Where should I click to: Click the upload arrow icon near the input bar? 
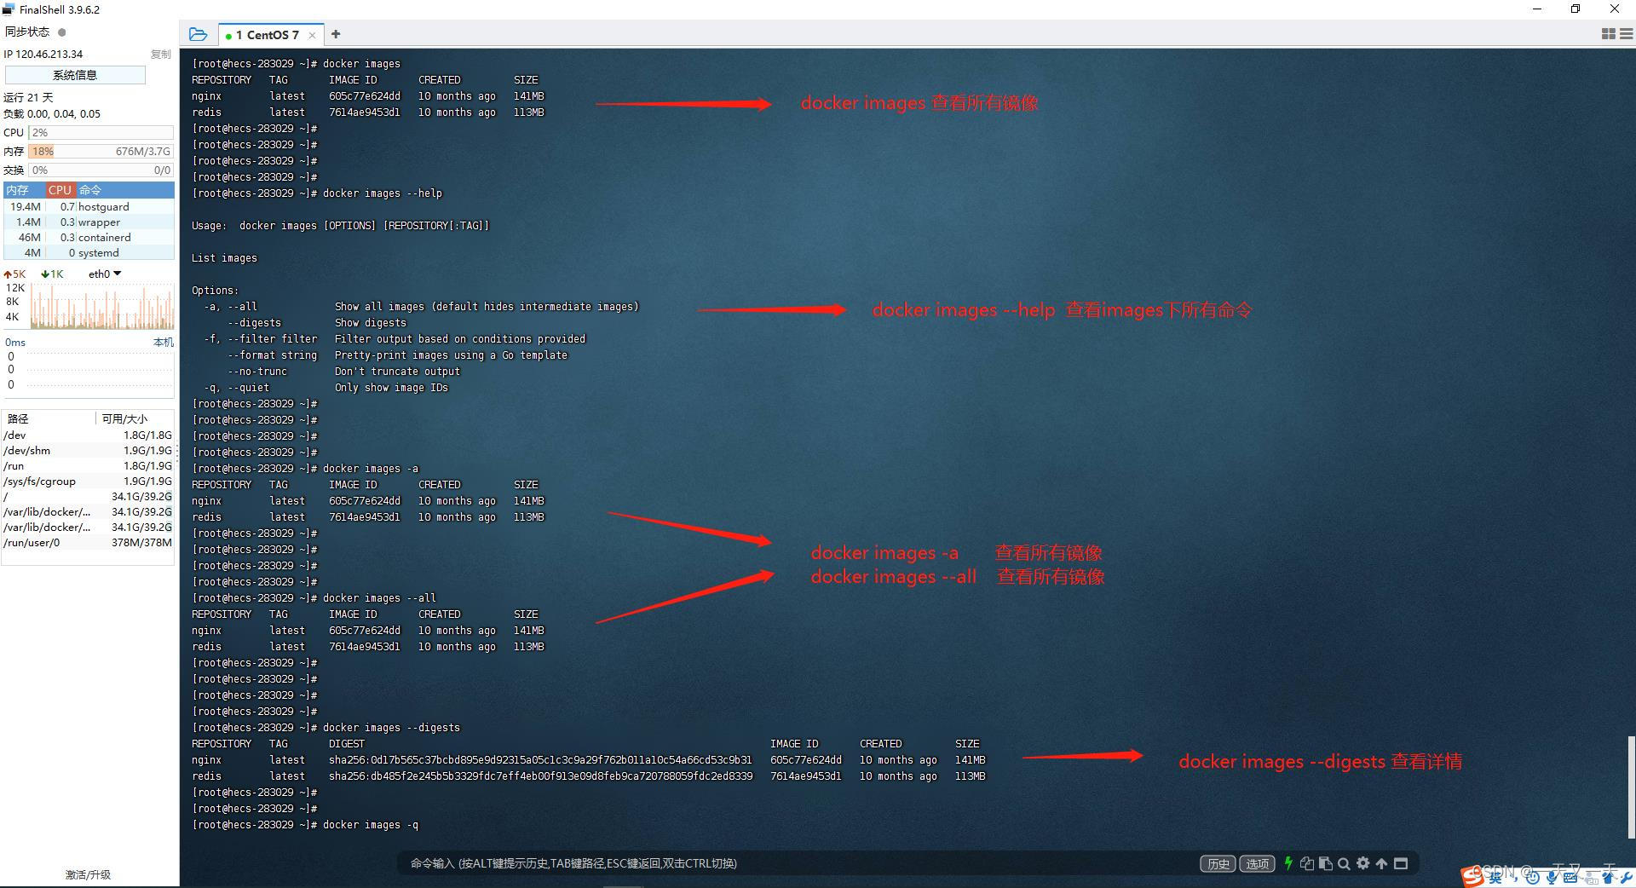(x=1381, y=863)
